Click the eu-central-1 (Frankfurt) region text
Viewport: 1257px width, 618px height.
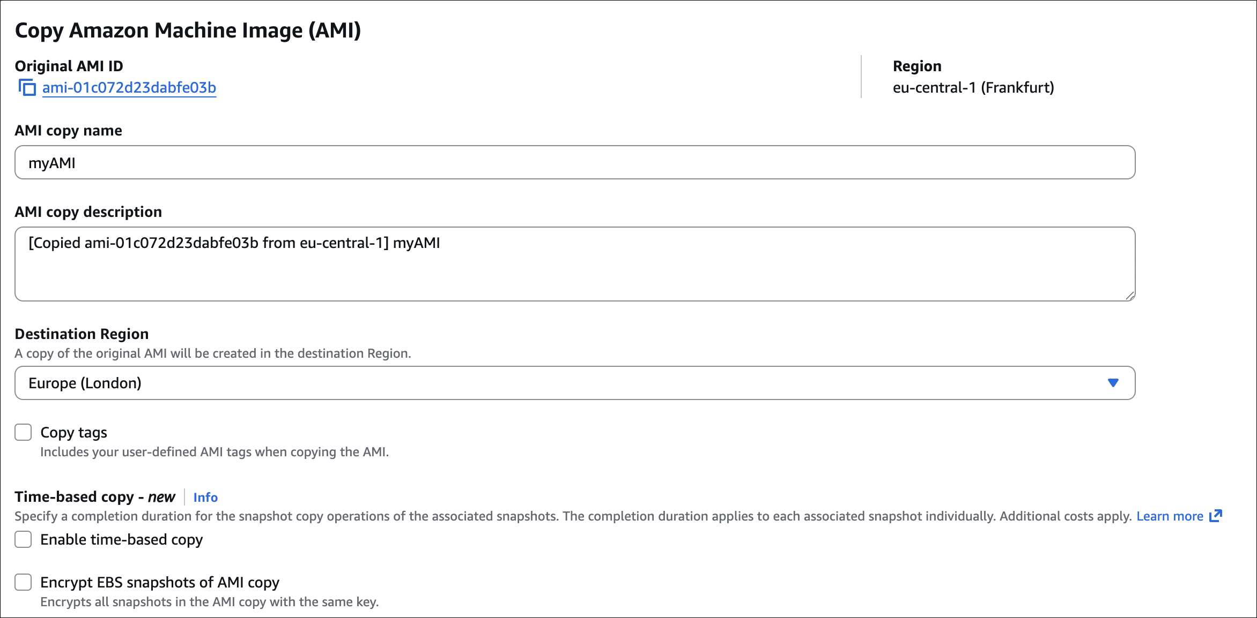click(973, 87)
